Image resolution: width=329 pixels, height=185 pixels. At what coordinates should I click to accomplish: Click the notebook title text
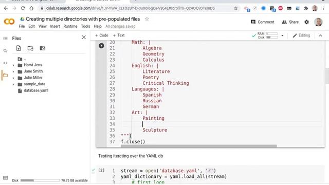[x=83, y=19]
